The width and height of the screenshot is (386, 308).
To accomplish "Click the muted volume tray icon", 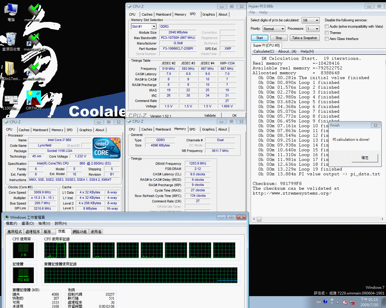I will click(345, 302).
